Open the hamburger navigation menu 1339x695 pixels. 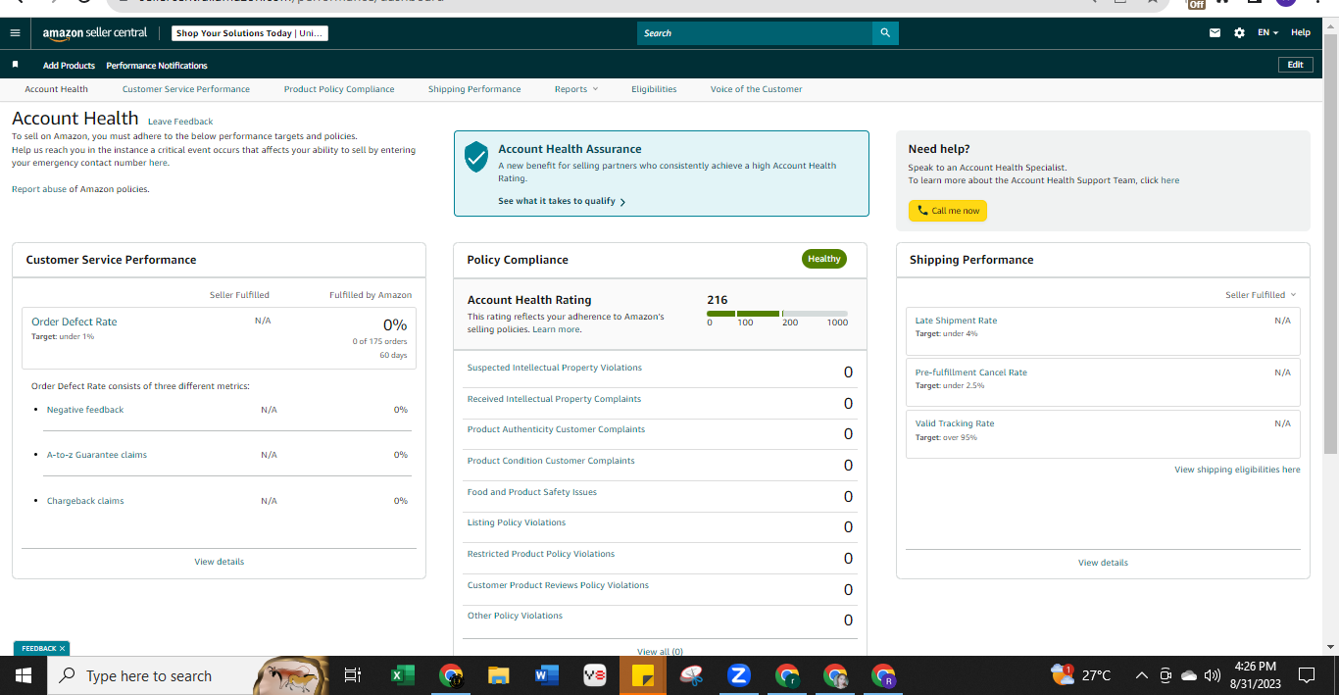(x=15, y=33)
